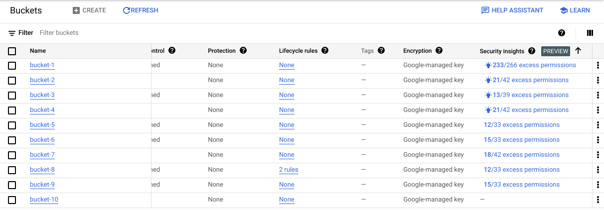Select the checkbox for bucket-1
The width and height of the screenshot is (604, 212).
12,66
